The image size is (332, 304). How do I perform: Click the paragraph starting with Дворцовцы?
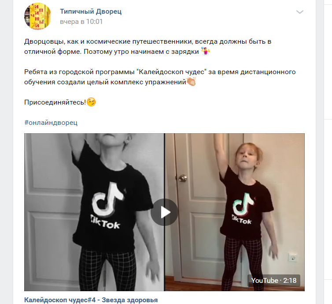pyautogui.click(x=148, y=46)
